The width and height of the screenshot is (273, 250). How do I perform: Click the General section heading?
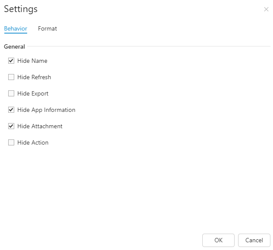point(15,46)
